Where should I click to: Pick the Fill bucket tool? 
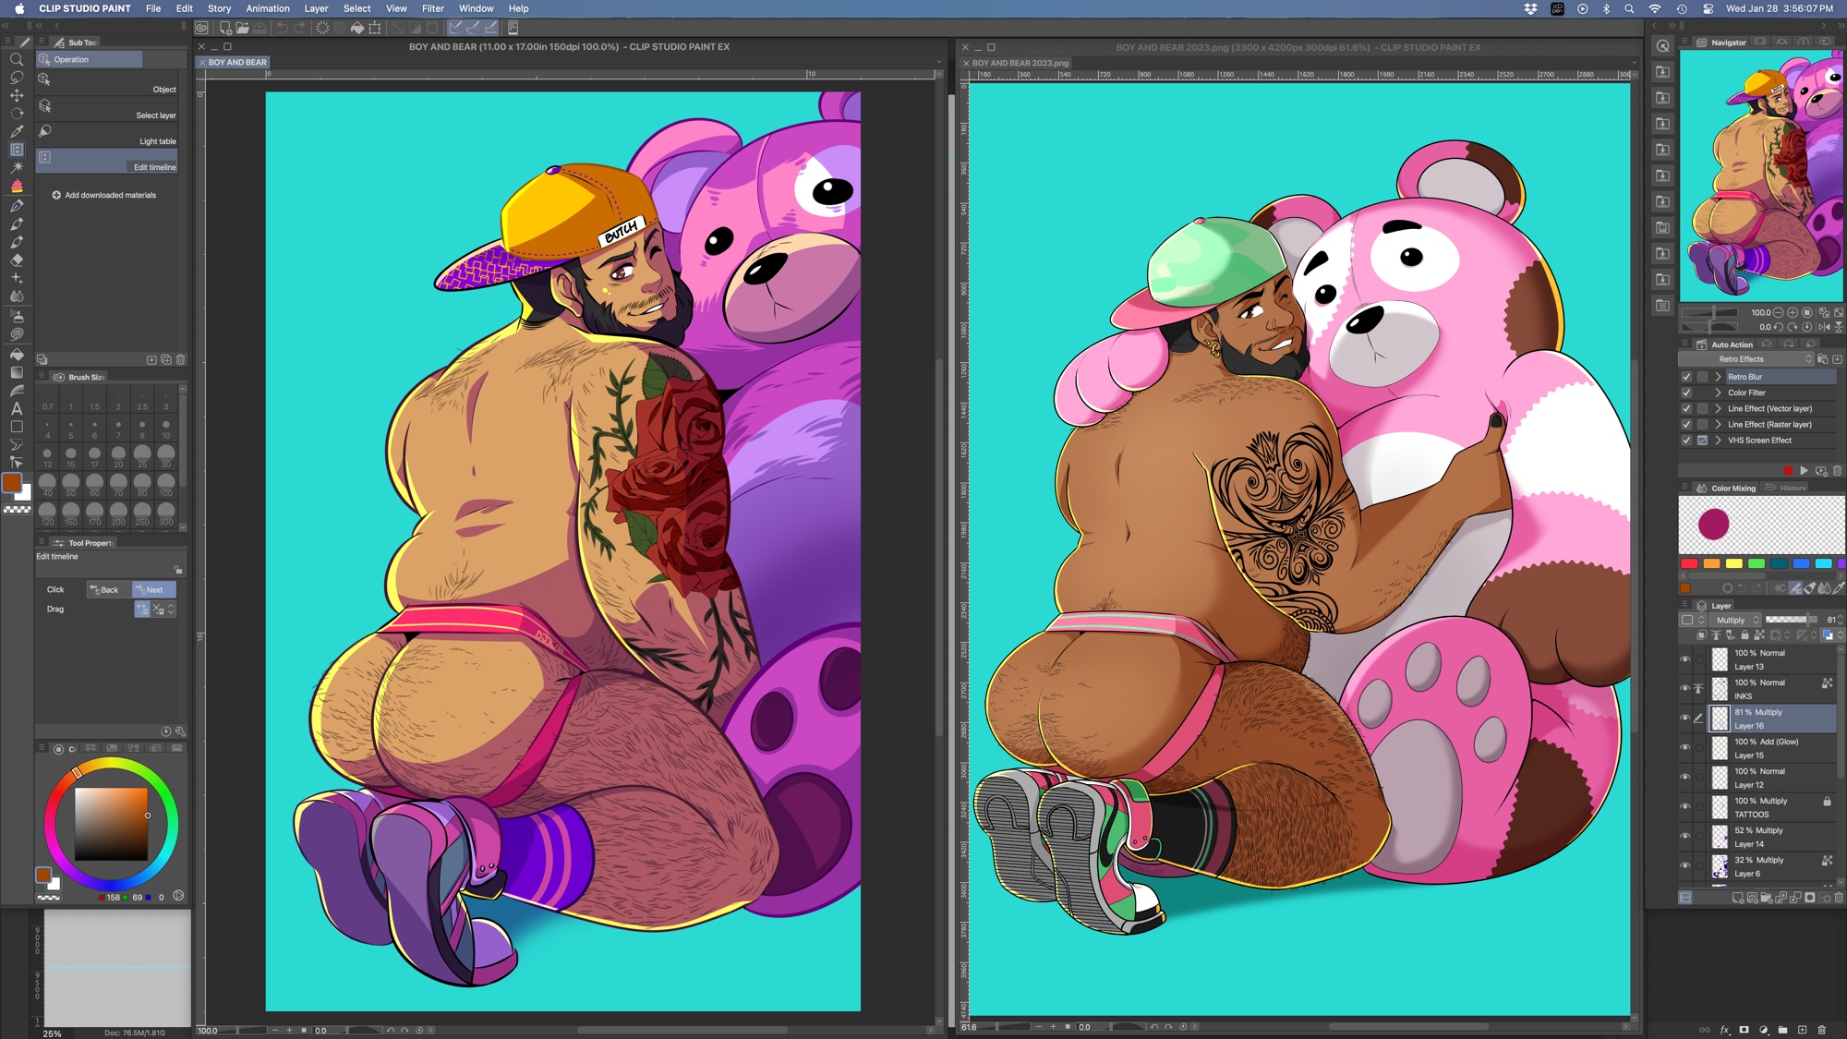17,355
